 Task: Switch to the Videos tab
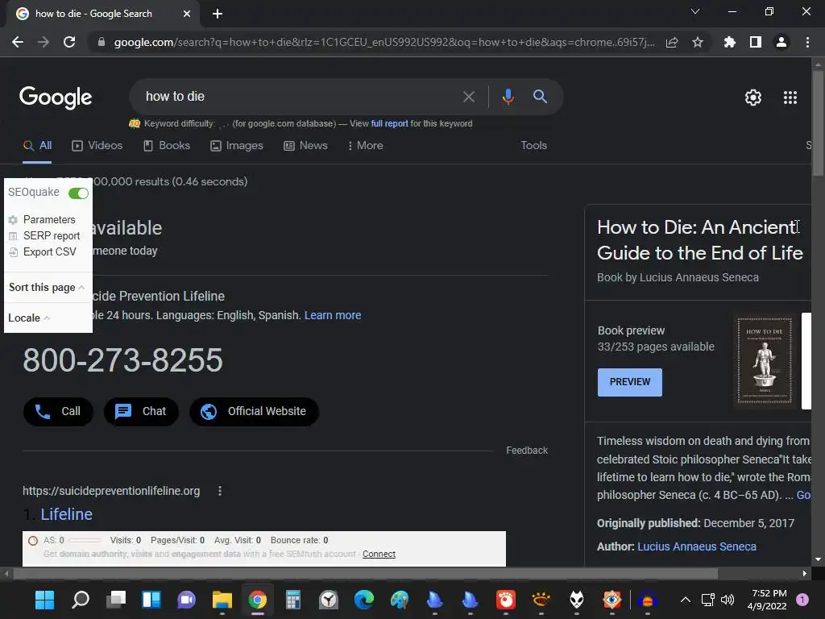click(x=97, y=146)
